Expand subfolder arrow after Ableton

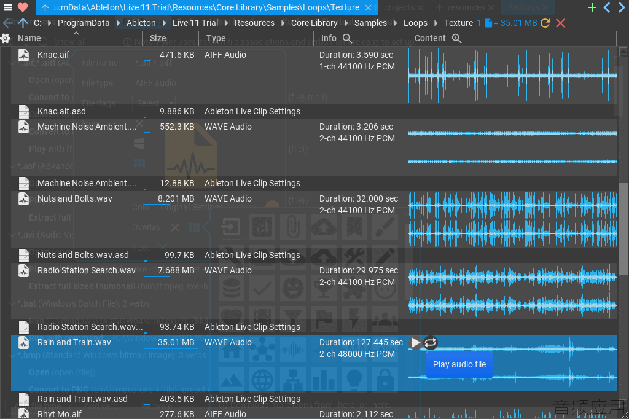(164, 23)
